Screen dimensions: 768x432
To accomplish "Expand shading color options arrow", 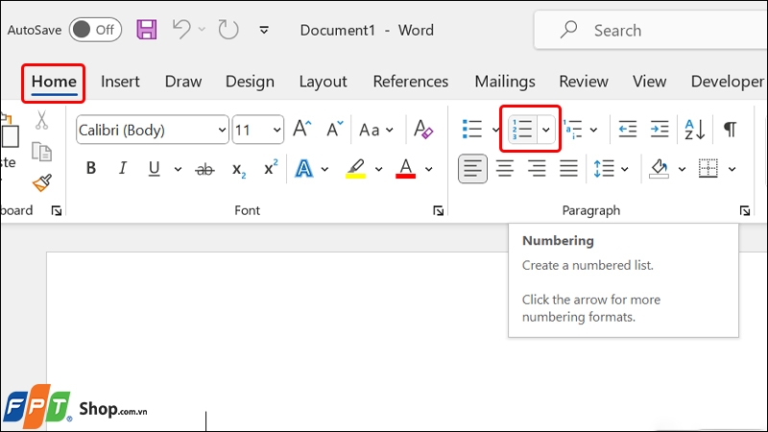I will pos(683,170).
